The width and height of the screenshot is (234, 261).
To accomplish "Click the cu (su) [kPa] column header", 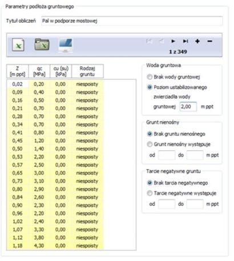I will coord(61,71).
